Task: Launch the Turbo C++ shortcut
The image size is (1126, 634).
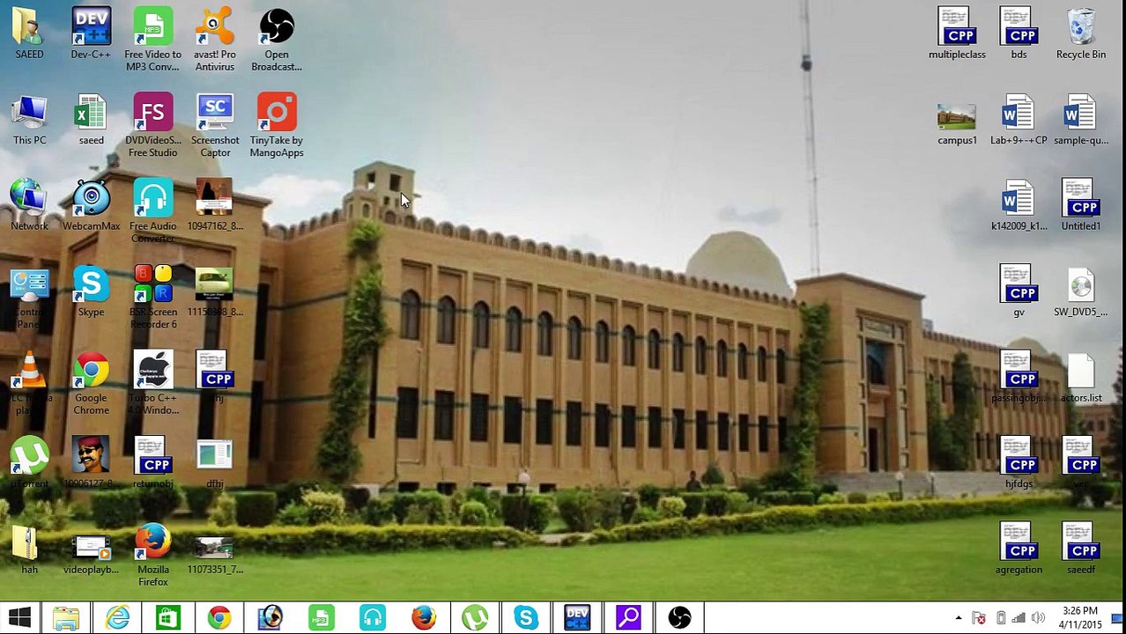Action: pos(152,383)
